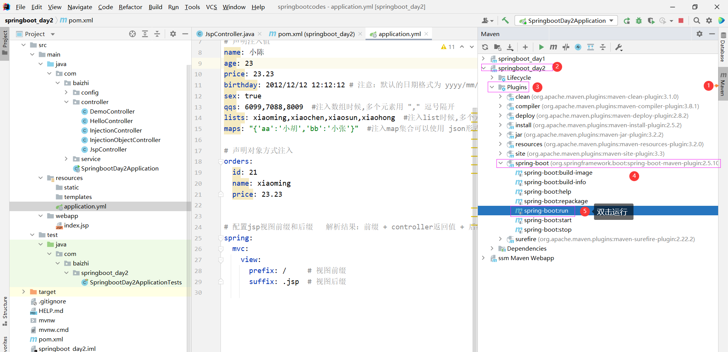Image resolution: width=728 pixels, height=352 pixels.
Task: Expand target folder in project tree
Action: tap(24, 292)
